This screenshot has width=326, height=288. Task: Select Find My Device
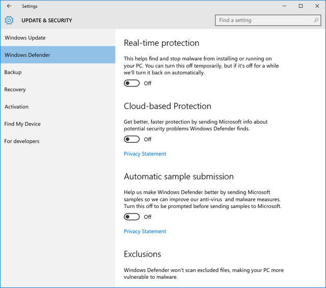click(x=58, y=124)
